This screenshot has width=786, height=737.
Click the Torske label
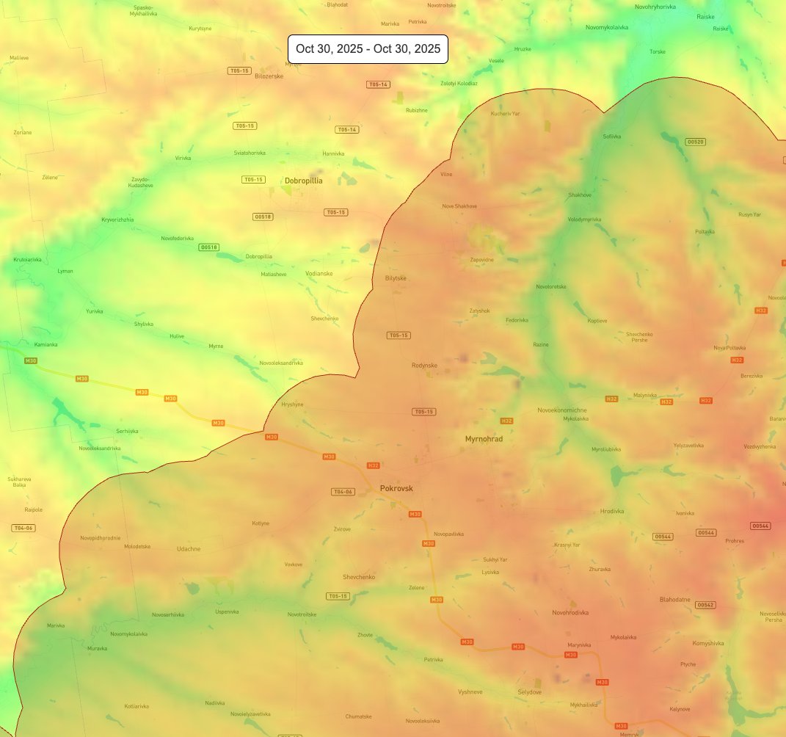coord(657,51)
